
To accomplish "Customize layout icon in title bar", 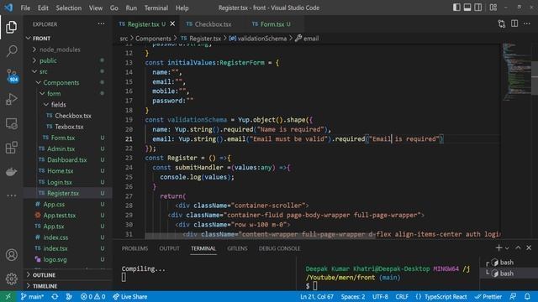I will pos(493,8).
